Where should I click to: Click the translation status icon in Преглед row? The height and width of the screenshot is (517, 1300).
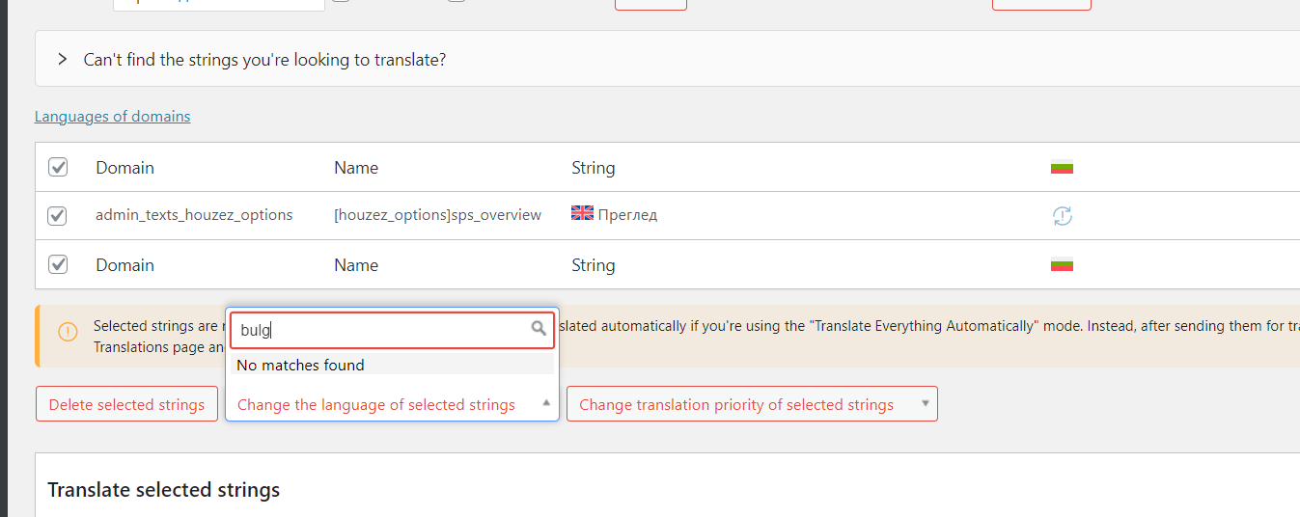(1062, 216)
